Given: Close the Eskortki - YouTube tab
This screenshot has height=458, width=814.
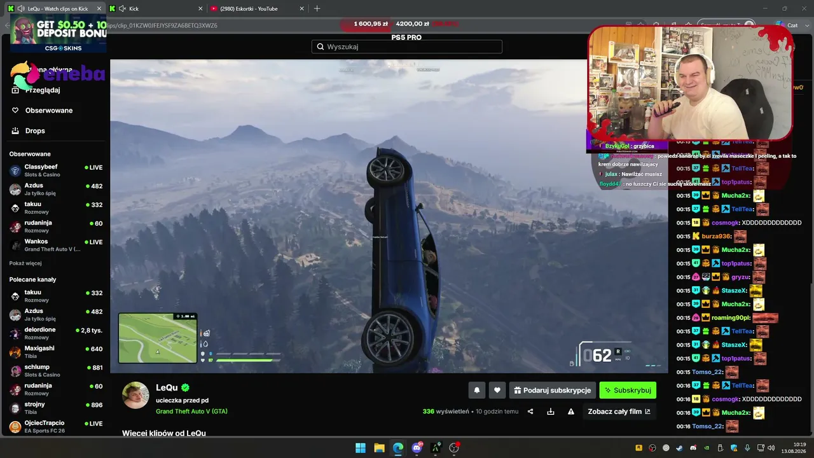Looking at the screenshot, I should tap(301, 9).
